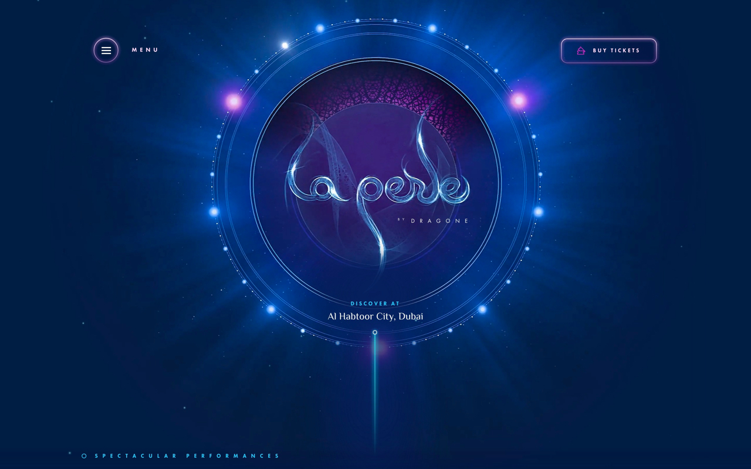
Task: Click the 'Discover at' label
Action: pyautogui.click(x=375, y=304)
